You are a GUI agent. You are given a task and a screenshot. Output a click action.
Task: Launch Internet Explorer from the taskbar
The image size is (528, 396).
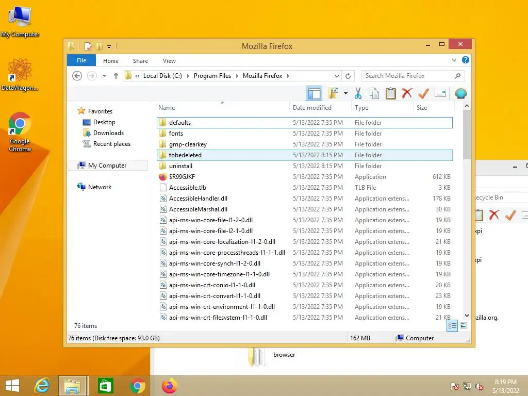coord(42,386)
